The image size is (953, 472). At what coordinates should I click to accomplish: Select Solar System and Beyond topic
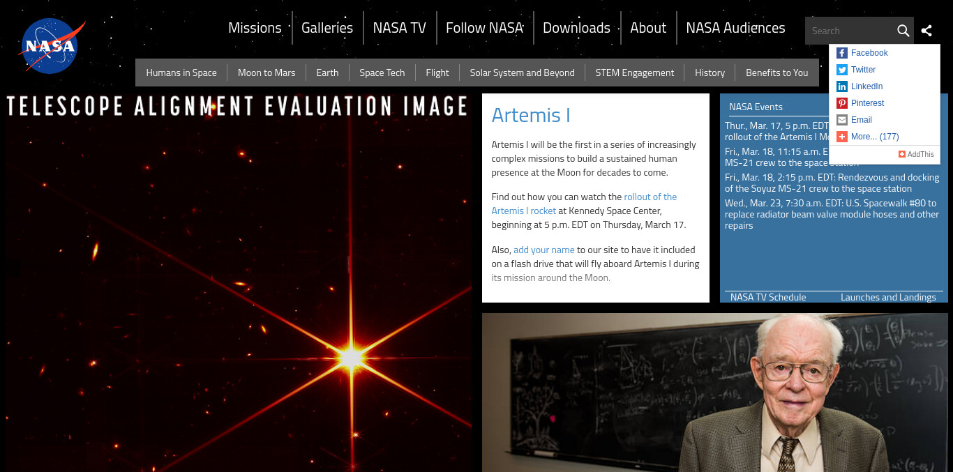[x=523, y=73]
